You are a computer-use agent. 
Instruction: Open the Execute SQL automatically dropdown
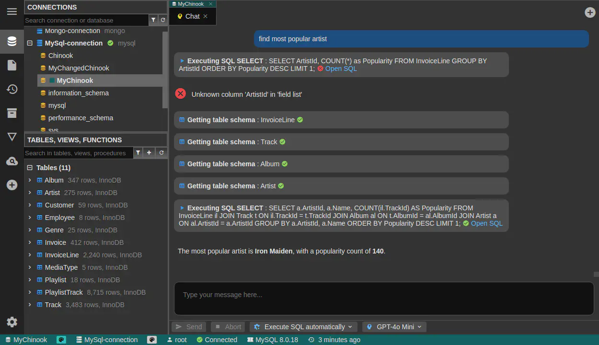304,327
